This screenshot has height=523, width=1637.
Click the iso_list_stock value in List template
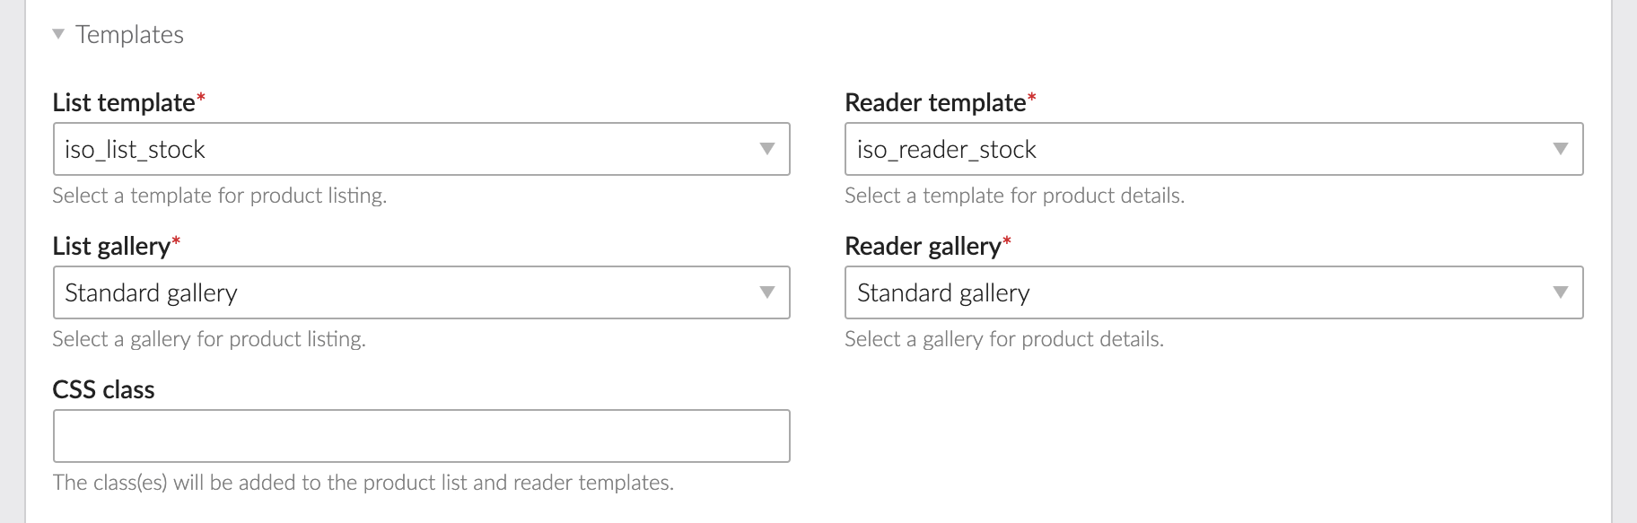135,149
